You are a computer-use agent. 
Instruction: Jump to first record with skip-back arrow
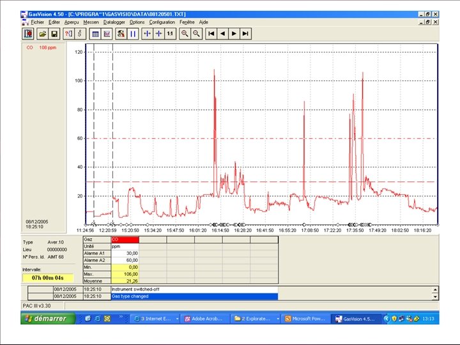pyautogui.click(x=211, y=33)
